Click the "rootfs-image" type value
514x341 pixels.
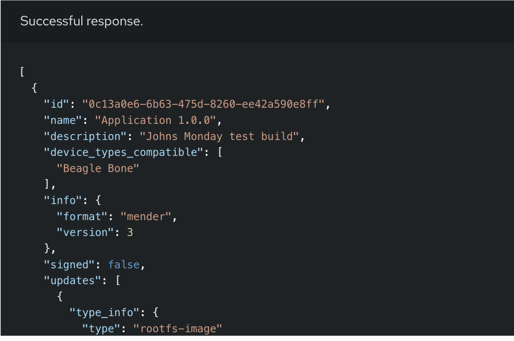pyautogui.click(x=178, y=329)
